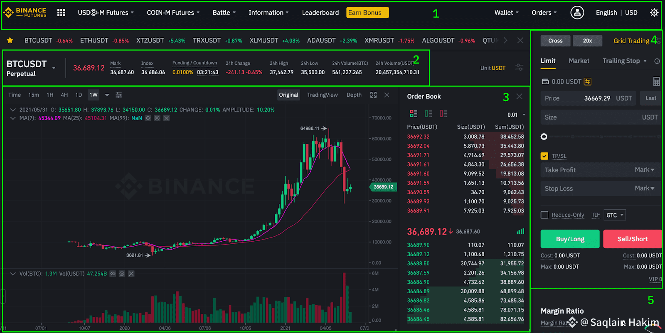Screen dimensions: 665x333
Task: Collapse the Vol(BTC) indicator legend
Action: 13,274
